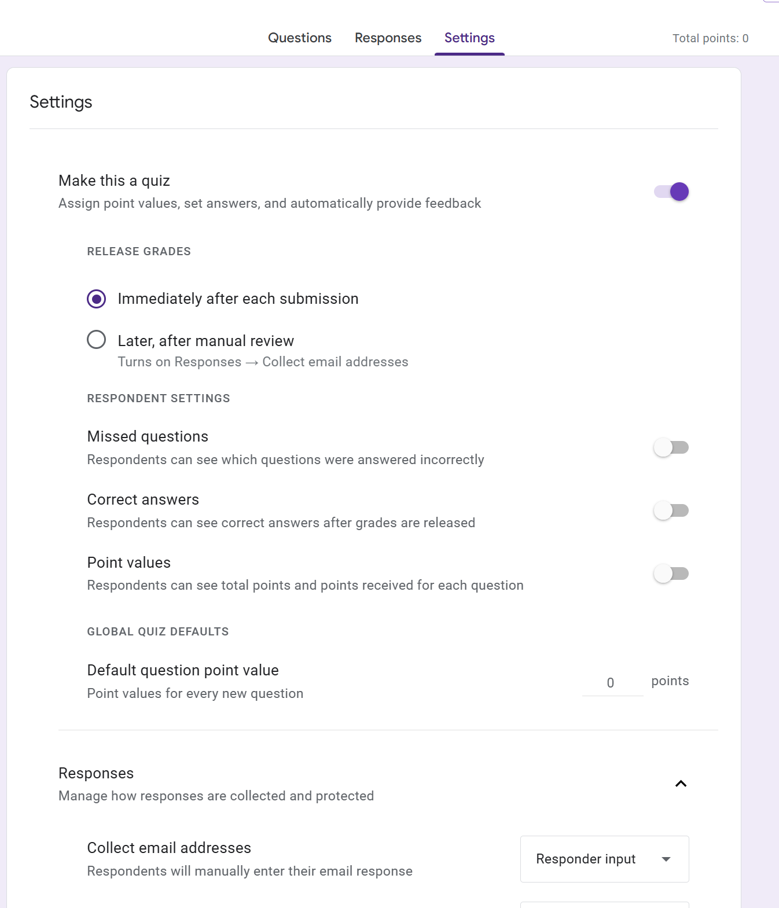Click the GLOBAL QUIZ DEFAULTS section heading
The image size is (779, 908).
158,632
